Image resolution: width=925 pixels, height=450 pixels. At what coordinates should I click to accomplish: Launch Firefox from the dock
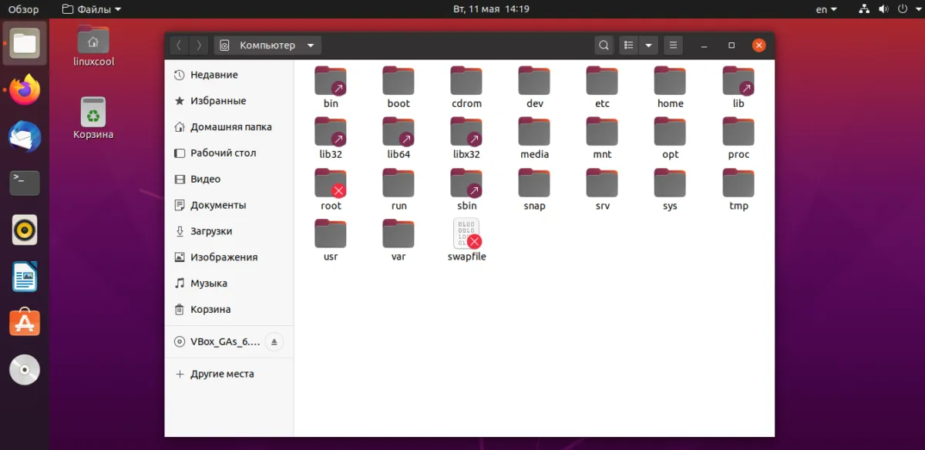click(25, 90)
